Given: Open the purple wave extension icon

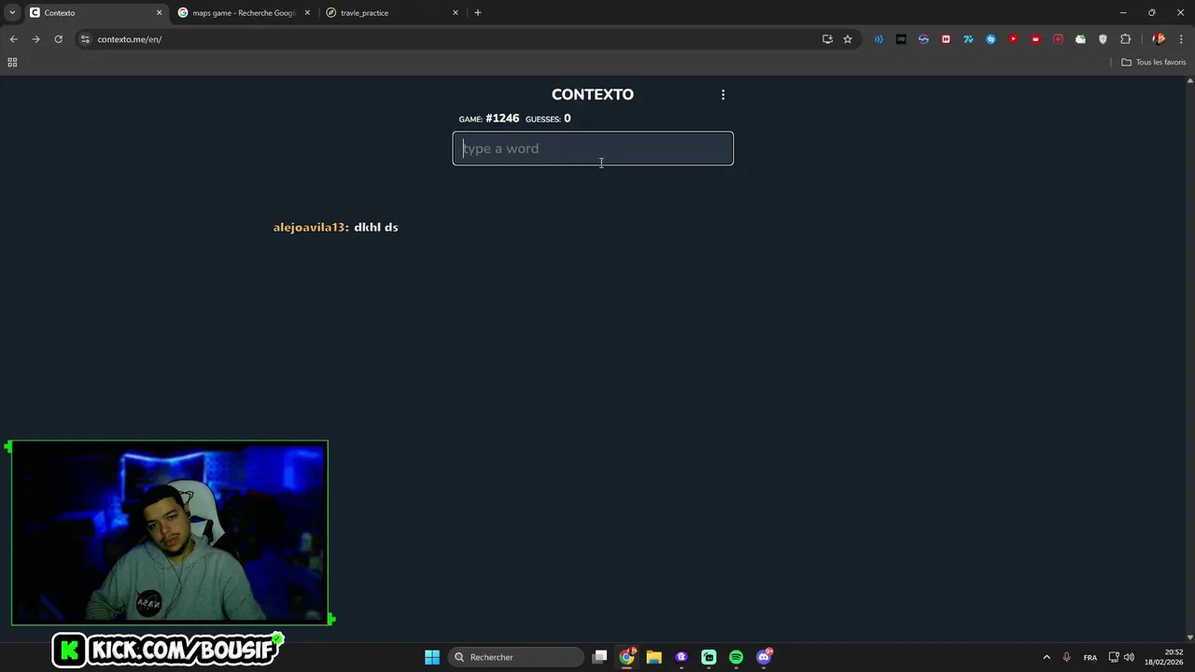Looking at the screenshot, I should (923, 39).
